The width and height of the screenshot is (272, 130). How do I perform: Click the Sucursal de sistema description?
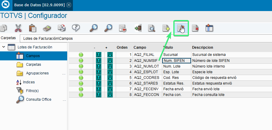209,55
